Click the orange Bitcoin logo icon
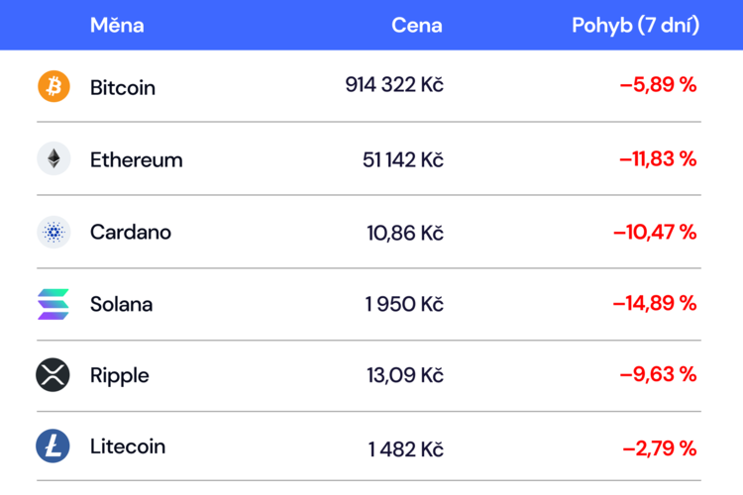 [x=53, y=86]
